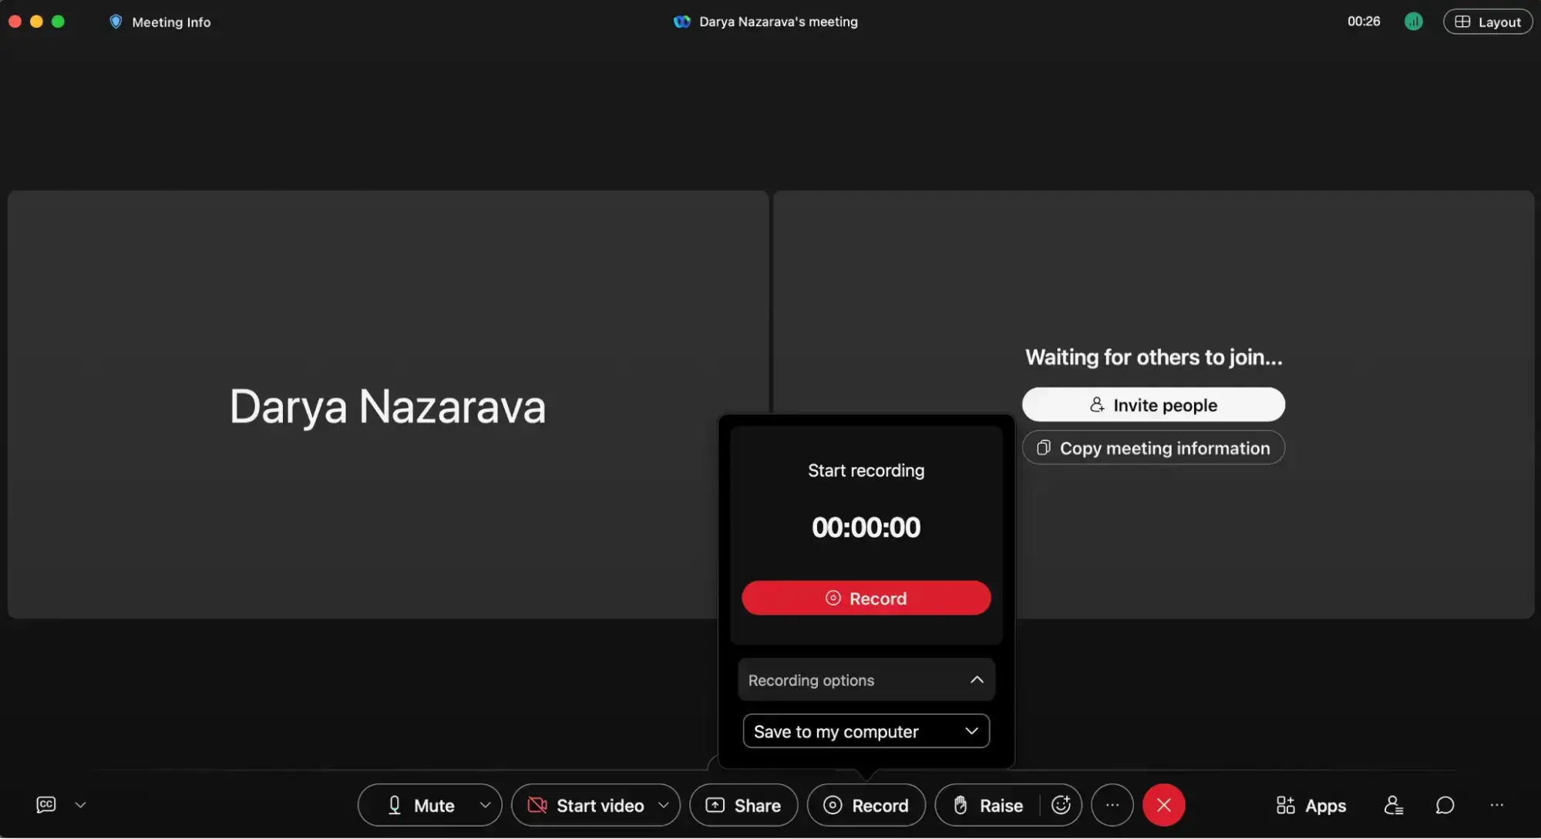Open the chat panel
Screen dimensions: 1541x839
click(x=1444, y=805)
